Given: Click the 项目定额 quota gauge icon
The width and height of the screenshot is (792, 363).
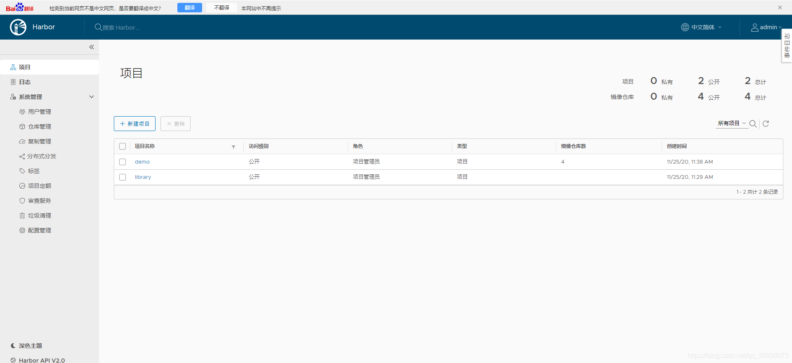Looking at the screenshot, I should [22, 186].
